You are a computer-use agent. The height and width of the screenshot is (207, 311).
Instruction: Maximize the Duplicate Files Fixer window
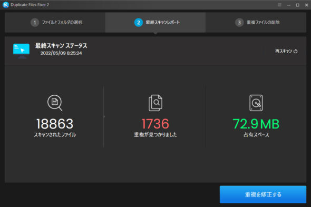(297, 5)
